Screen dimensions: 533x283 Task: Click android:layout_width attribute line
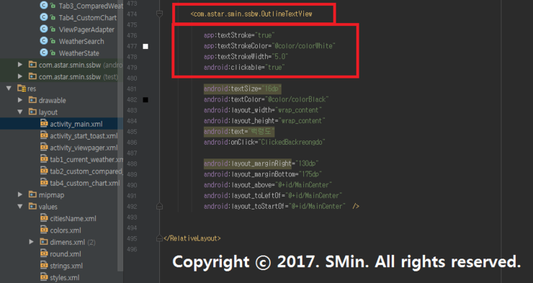click(x=263, y=110)
